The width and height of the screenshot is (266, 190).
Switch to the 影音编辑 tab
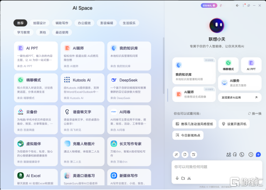107,23
